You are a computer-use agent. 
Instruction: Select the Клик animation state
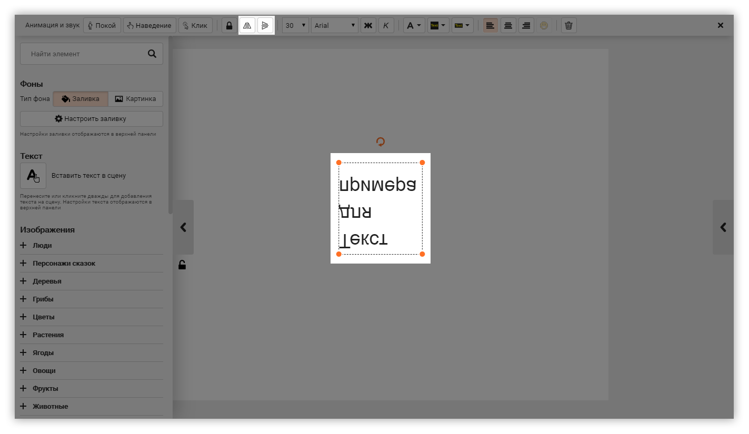click(x=195, y=25)
